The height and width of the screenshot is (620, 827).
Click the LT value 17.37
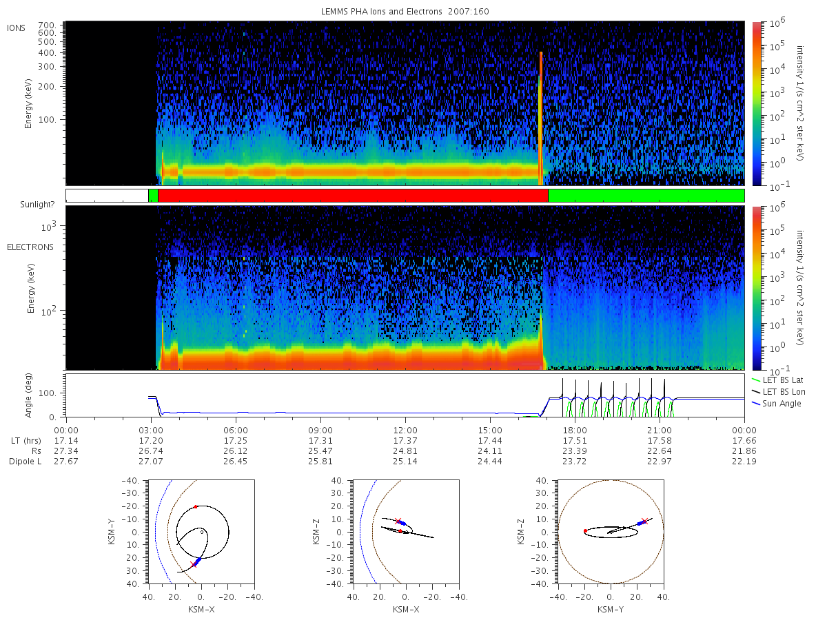point(405,440)
